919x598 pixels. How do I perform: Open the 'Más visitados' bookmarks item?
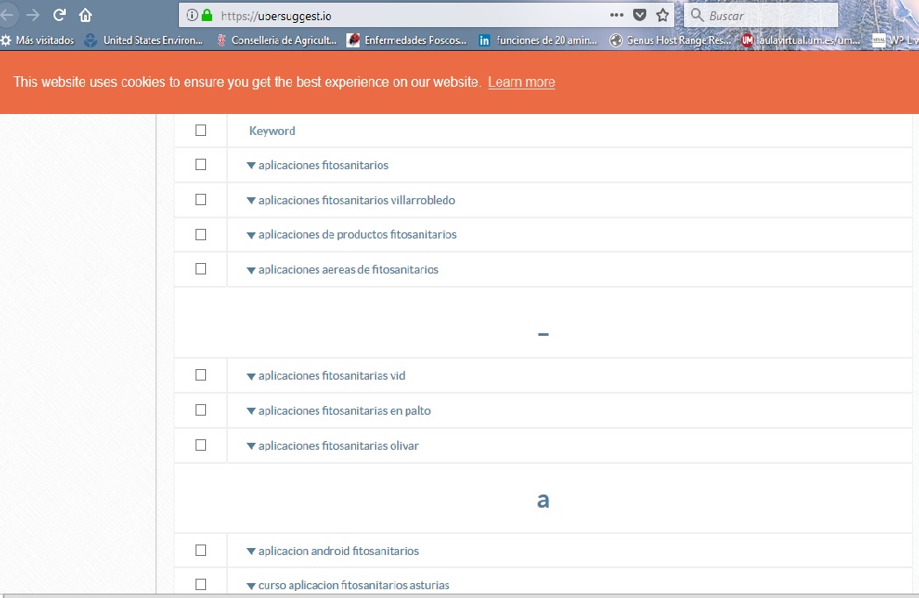(x=38, y=40)
